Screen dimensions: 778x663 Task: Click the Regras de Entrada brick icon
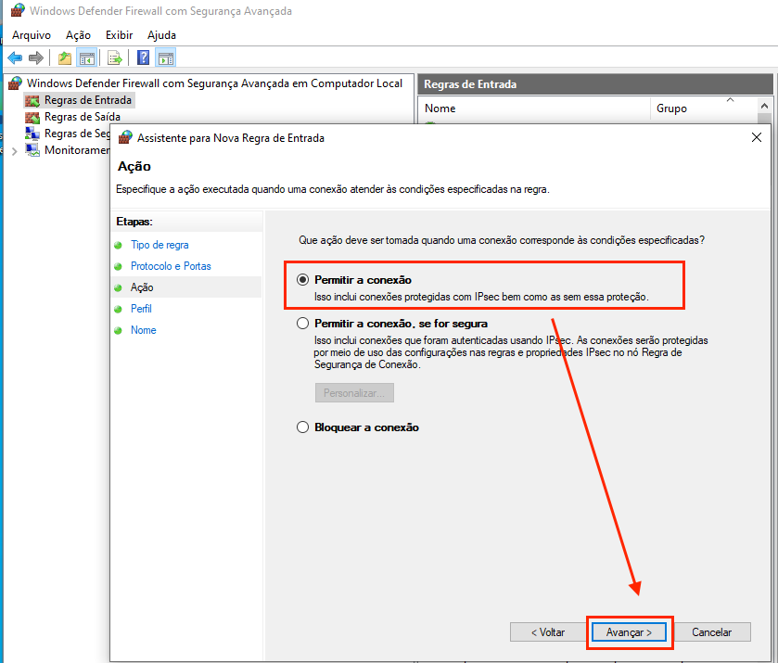tap(32, 100)
